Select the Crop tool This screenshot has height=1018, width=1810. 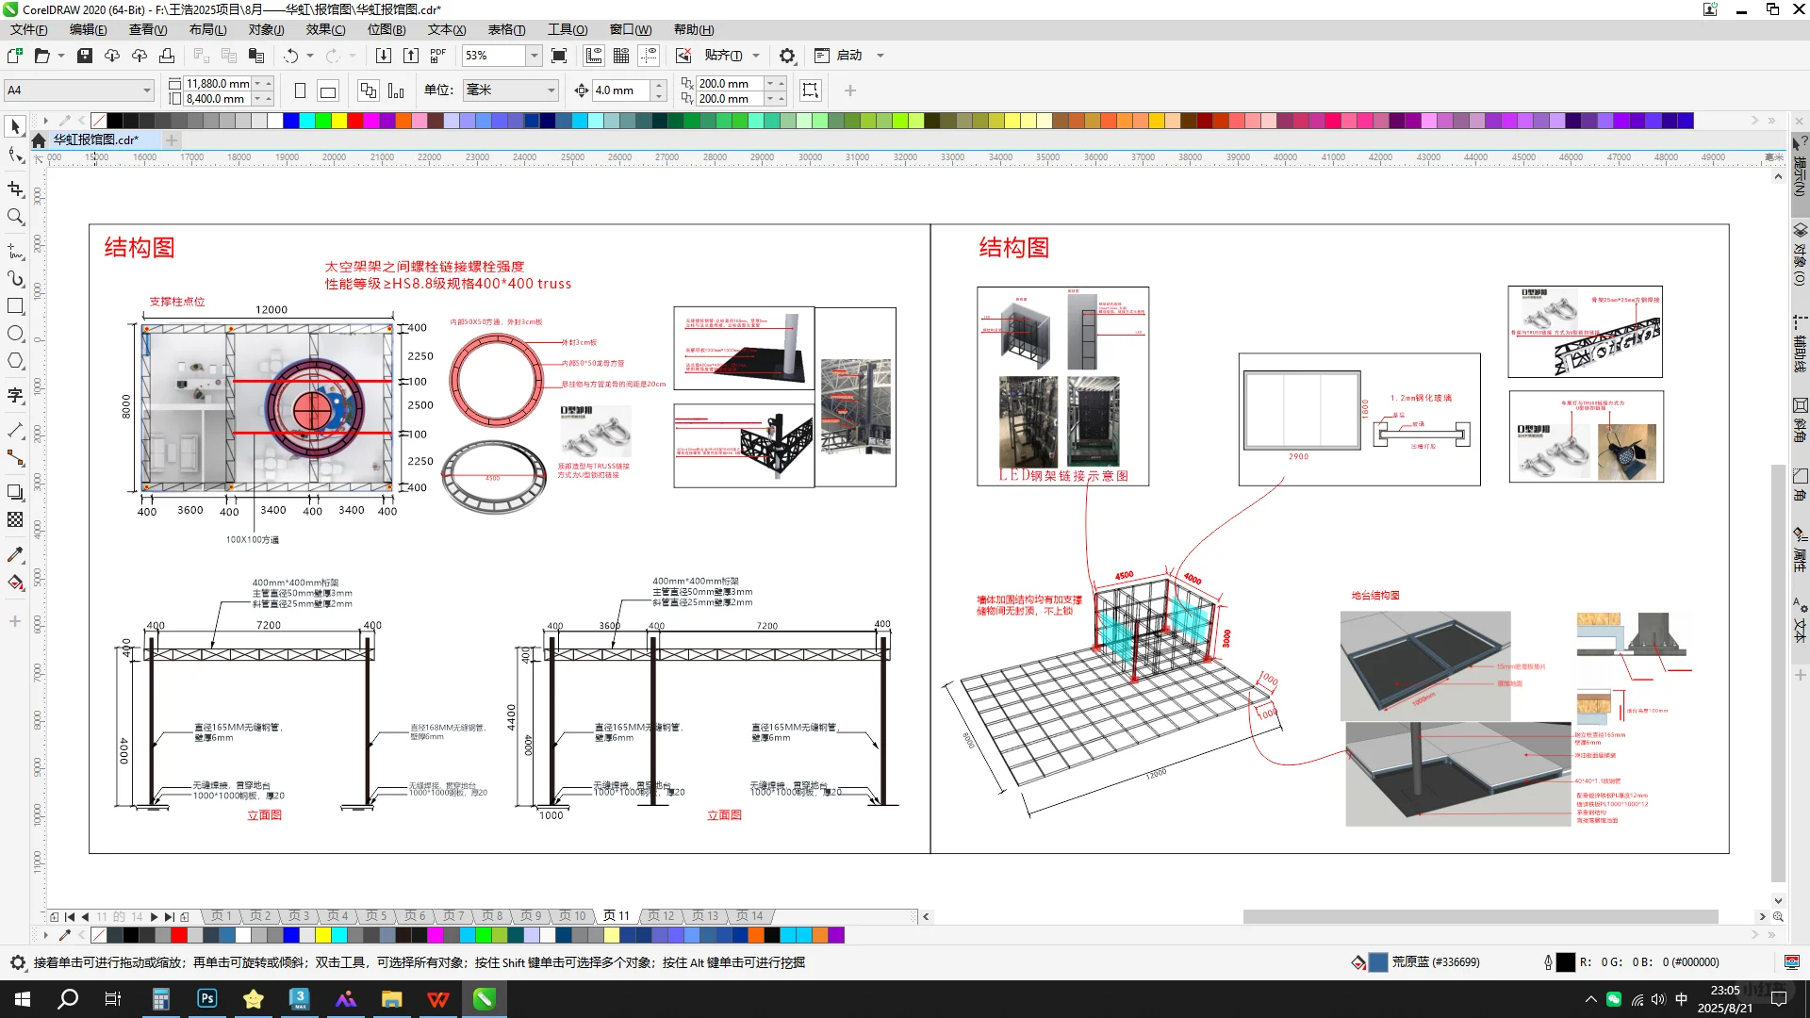[15, 189]
